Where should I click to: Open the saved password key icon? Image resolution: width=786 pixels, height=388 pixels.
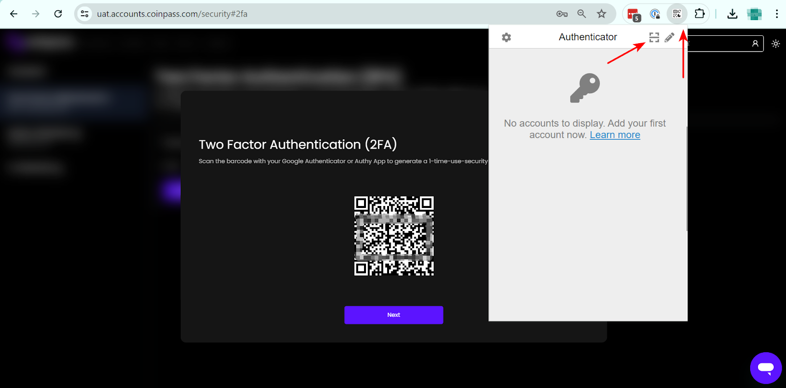tap(562, 14)
